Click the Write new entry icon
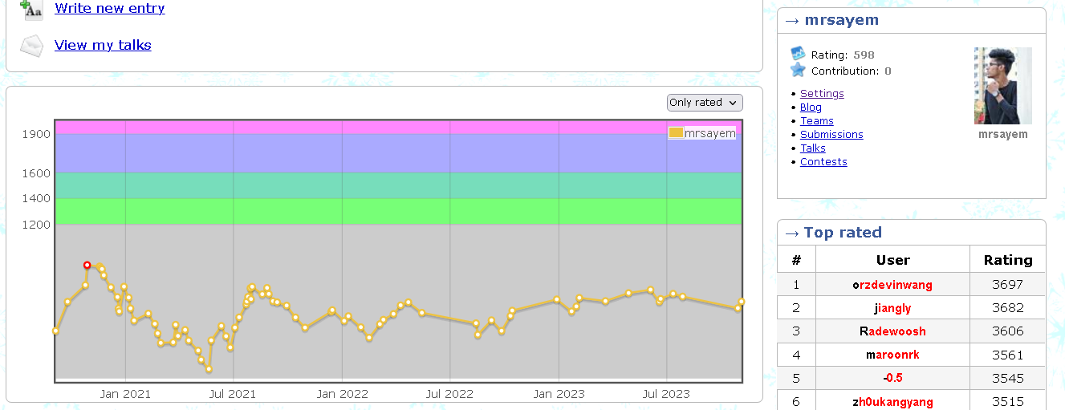This screenshot has width=1065, height=410. point(31,9)
